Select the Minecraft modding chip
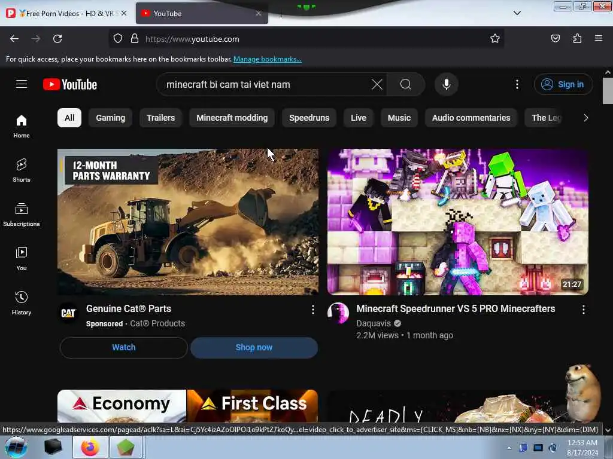Screen dimensions: 613x459 (232, 118)
